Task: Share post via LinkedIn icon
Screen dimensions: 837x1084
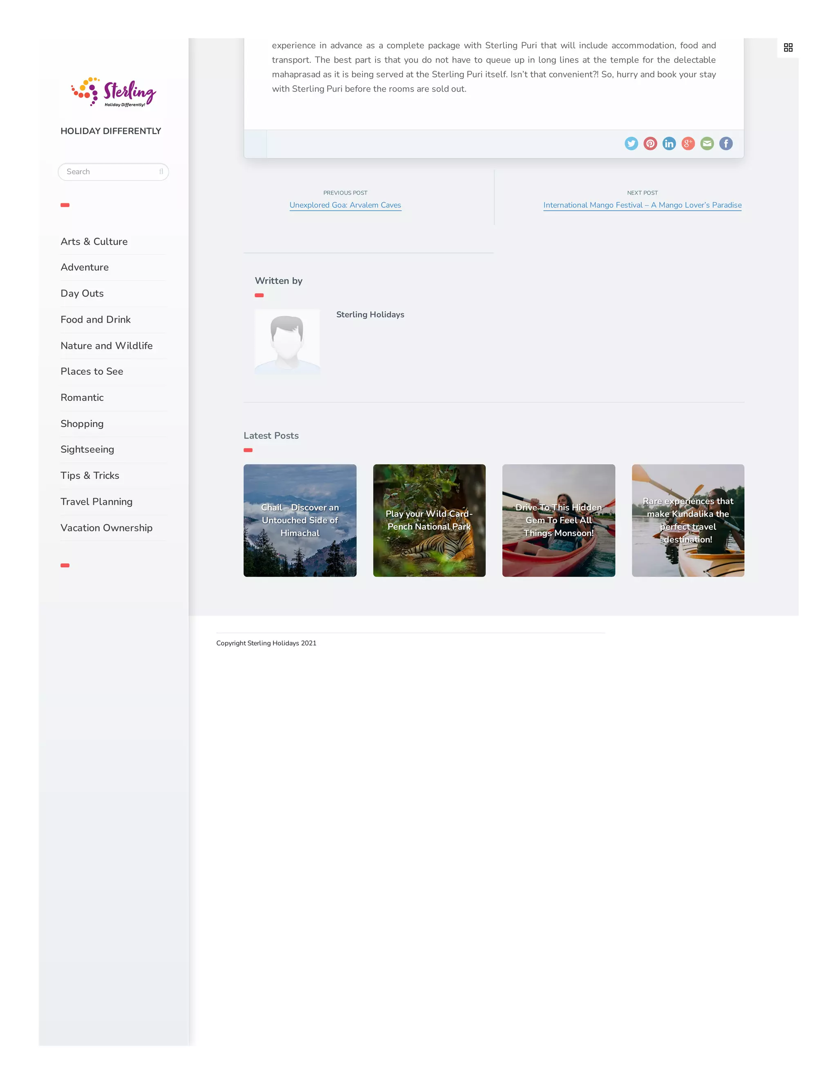Action: (669, 144)
